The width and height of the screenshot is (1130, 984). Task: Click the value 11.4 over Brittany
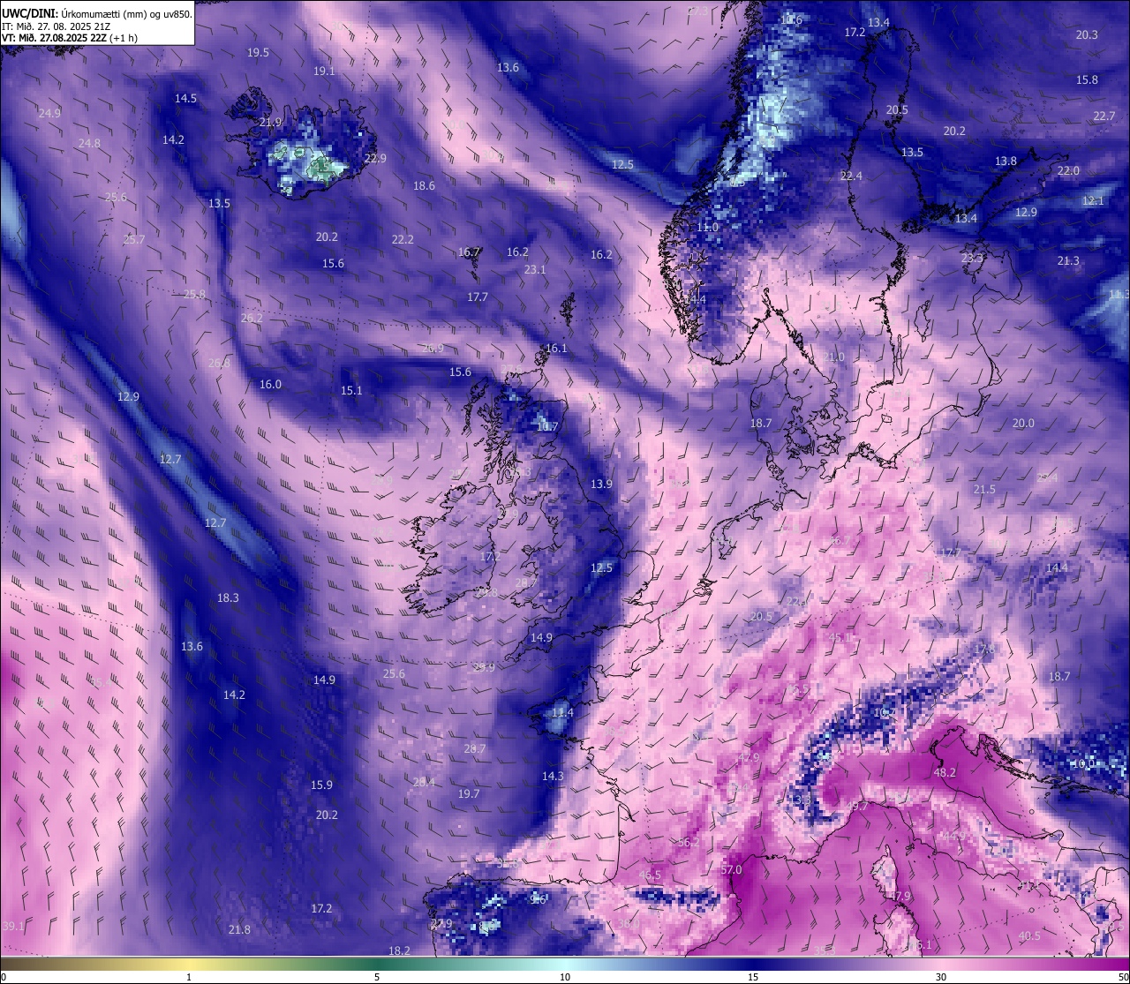point(562,713)
